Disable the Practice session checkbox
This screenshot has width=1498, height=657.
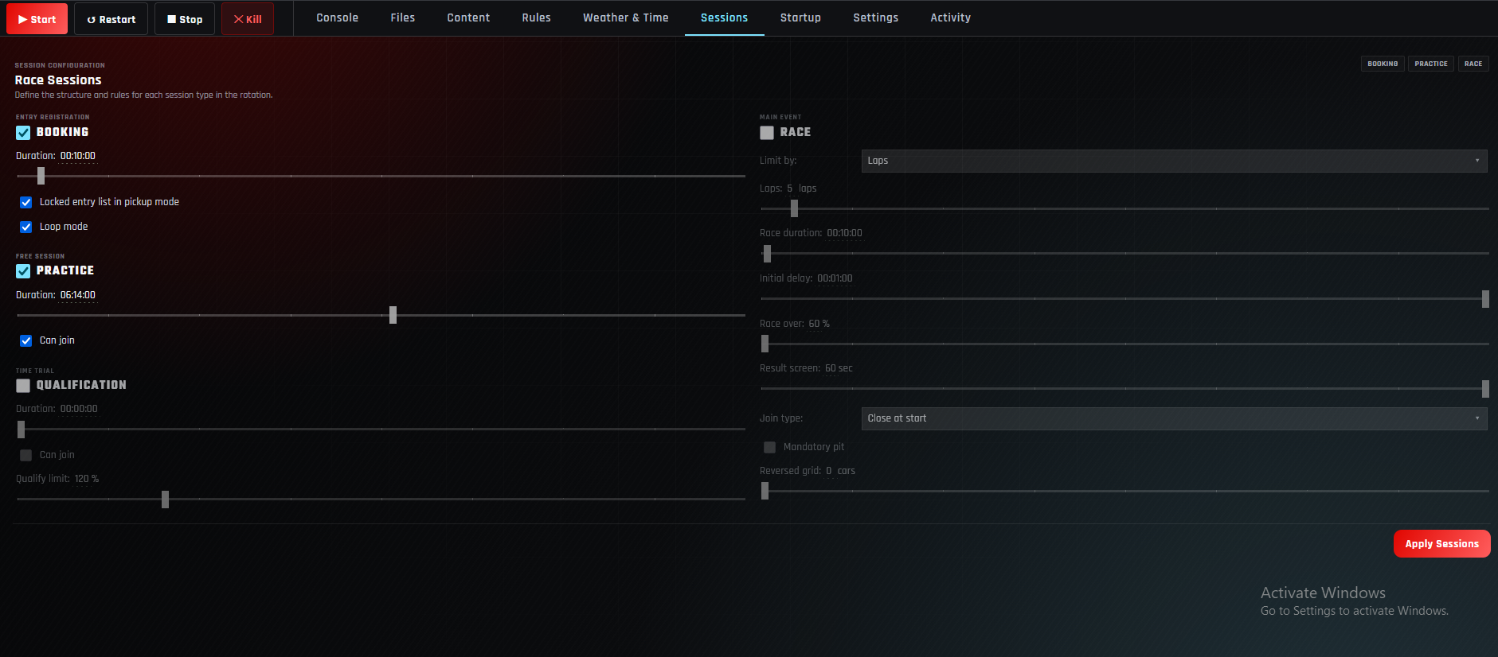point(23,271)
